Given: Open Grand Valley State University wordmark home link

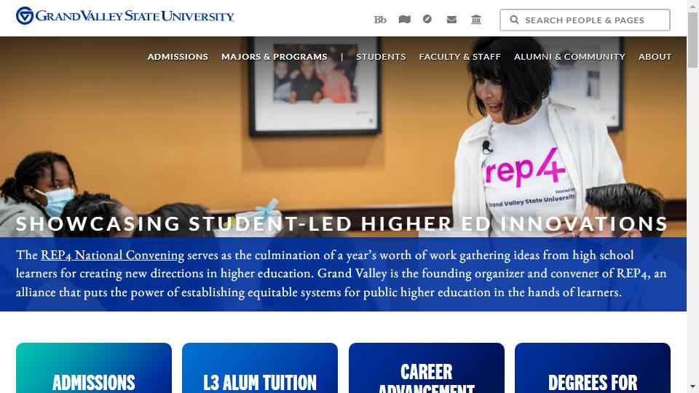Looking at the screenshot, I should 135,16.
